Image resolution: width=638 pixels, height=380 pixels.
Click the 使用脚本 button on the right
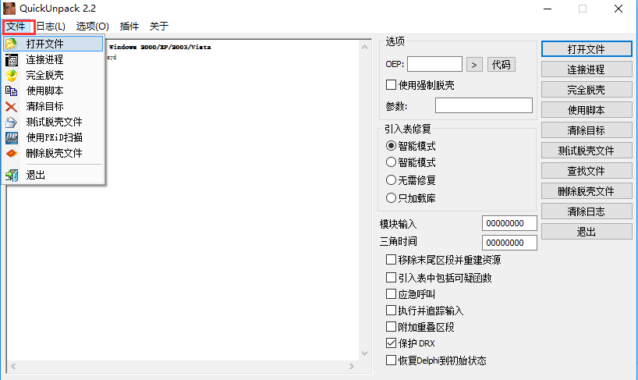tap(587, 110)
